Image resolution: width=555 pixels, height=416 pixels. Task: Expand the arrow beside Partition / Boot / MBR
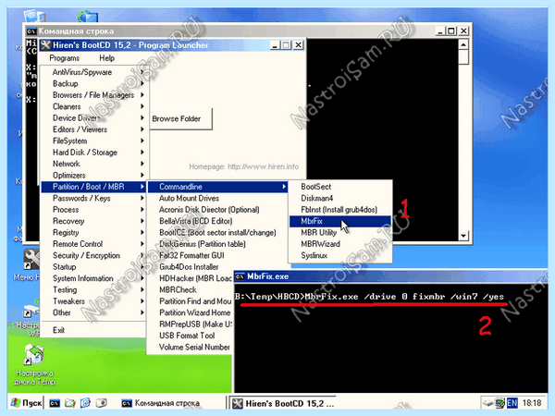tap(142, 187)
